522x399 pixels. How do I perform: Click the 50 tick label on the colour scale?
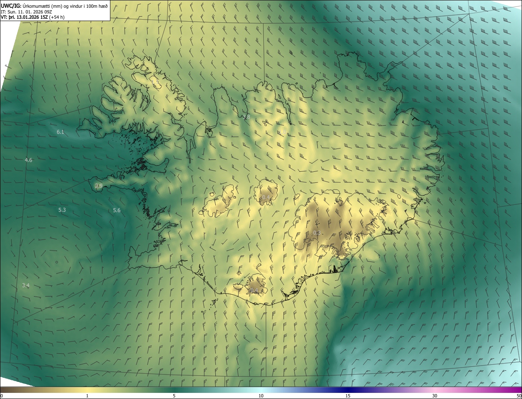pos(519,396)
